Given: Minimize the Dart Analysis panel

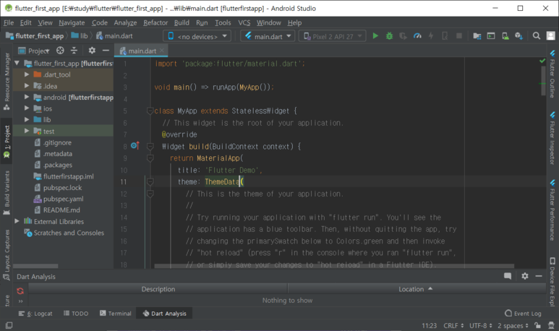Looking at the screenshot, I should tap(539, 276).
